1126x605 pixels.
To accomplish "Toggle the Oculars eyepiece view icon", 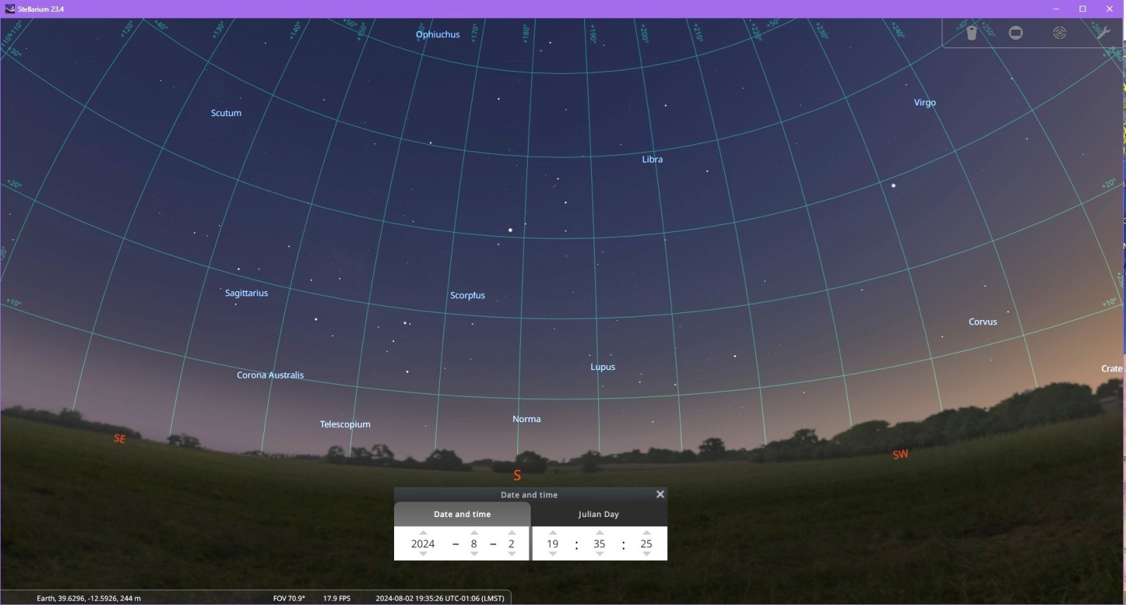I will pos(972,33).
